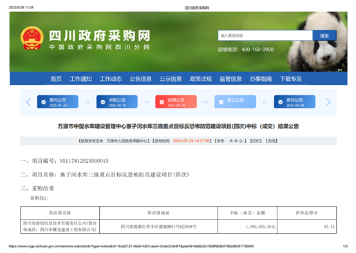The image size is (356, 253).
Task: Click the national emblem logo
Action: click(32, 38)
